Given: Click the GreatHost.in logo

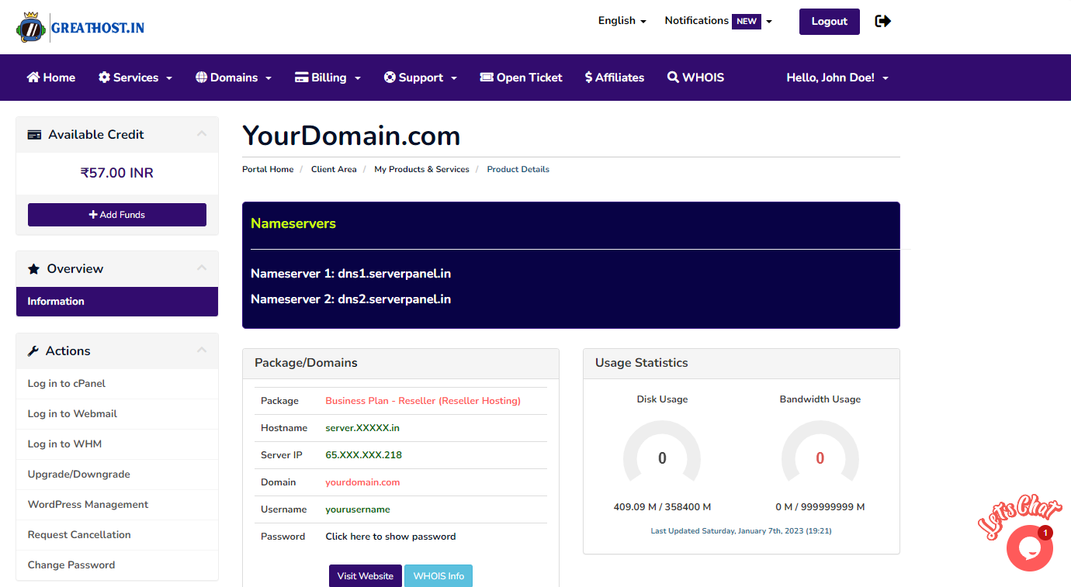Looking at the screenshot, I should (x=80, y=28).
